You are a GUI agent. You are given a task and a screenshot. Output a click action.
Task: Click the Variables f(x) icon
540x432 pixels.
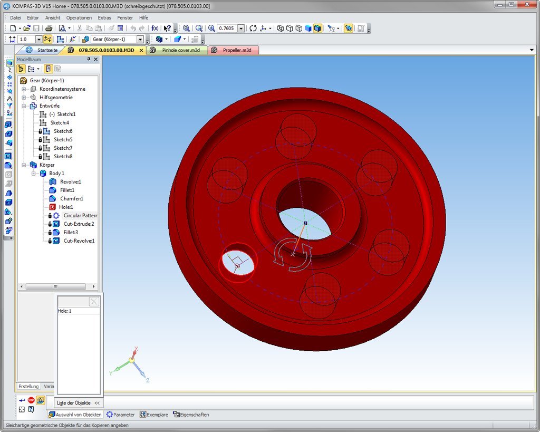155,28
